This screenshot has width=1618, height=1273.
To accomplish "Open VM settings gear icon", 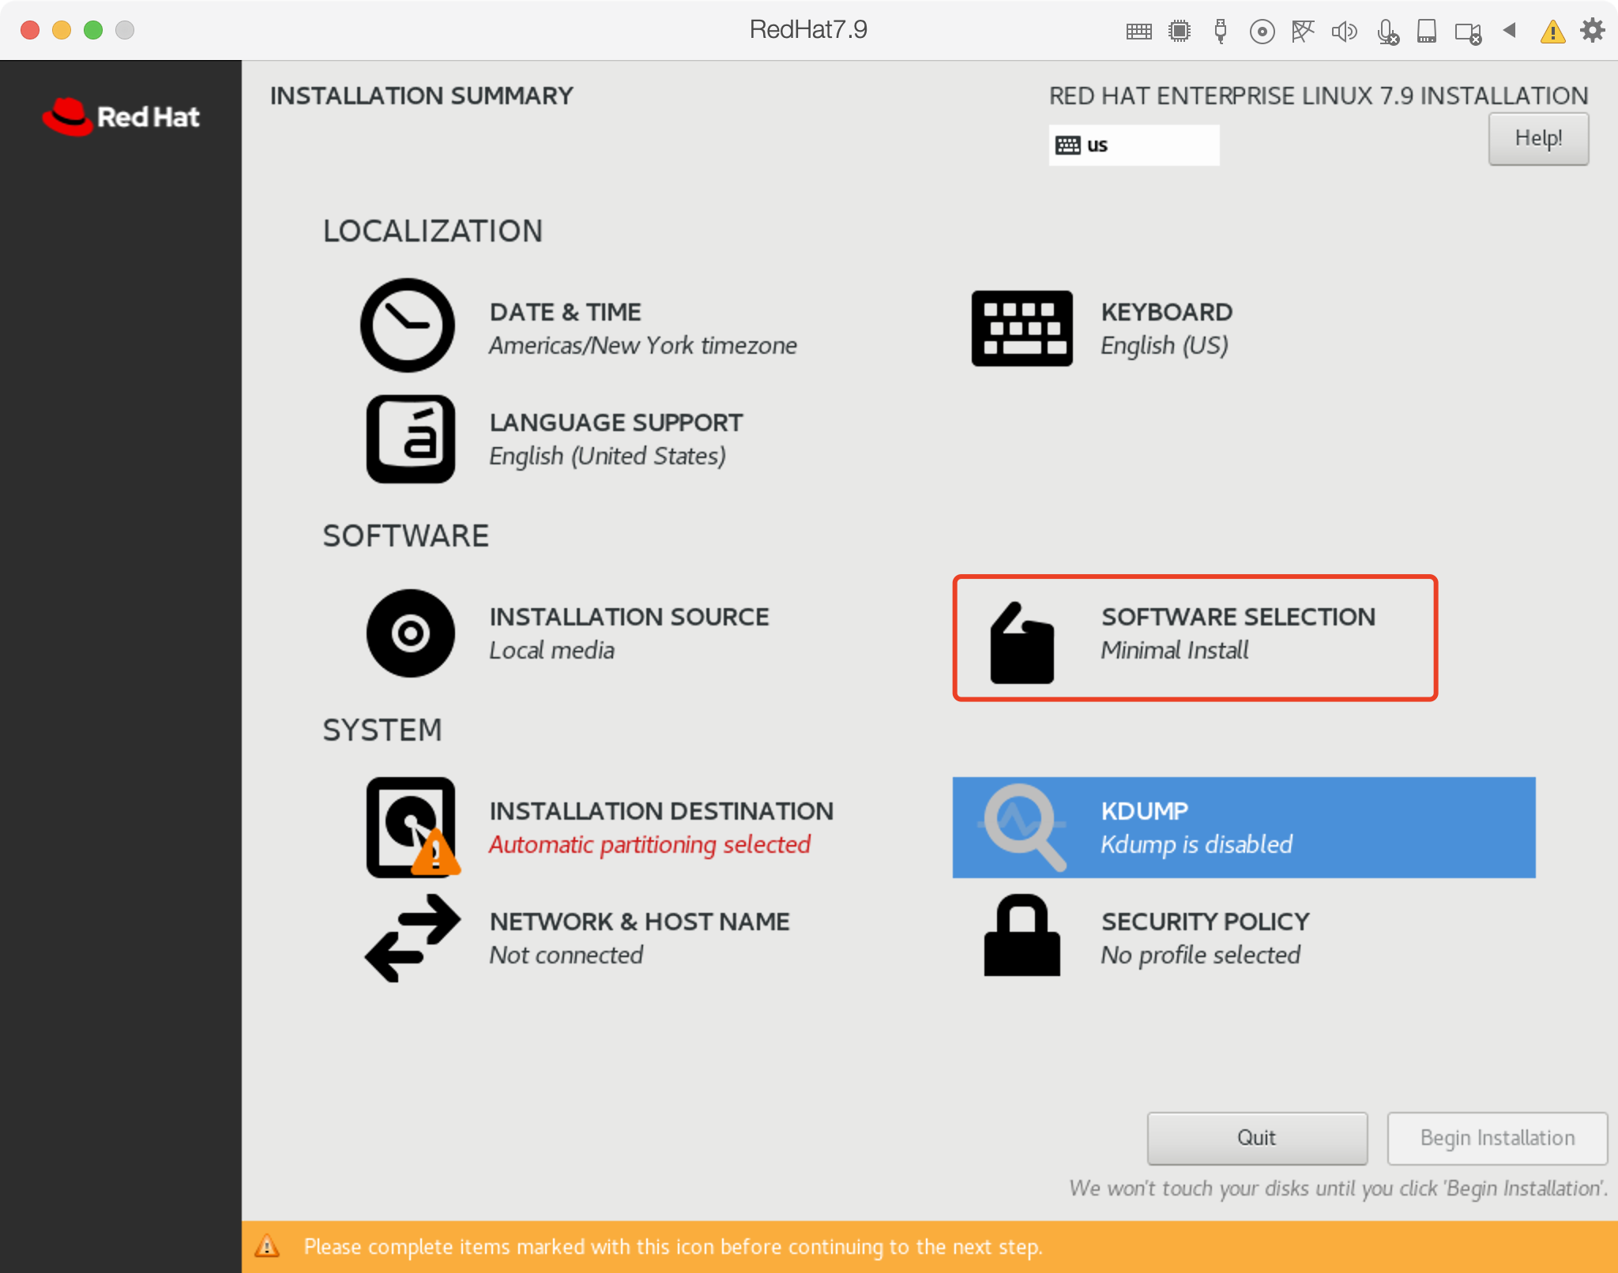I will (x=1592, y=31).
